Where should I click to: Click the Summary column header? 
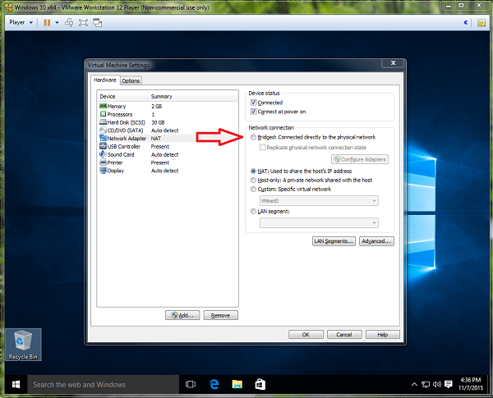(193, 97)
